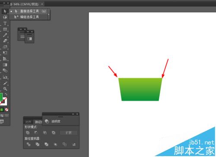Viewport: 216px width, 157px height.
Task: Click the 透明度 panel title text
Action: pos(56,121)
